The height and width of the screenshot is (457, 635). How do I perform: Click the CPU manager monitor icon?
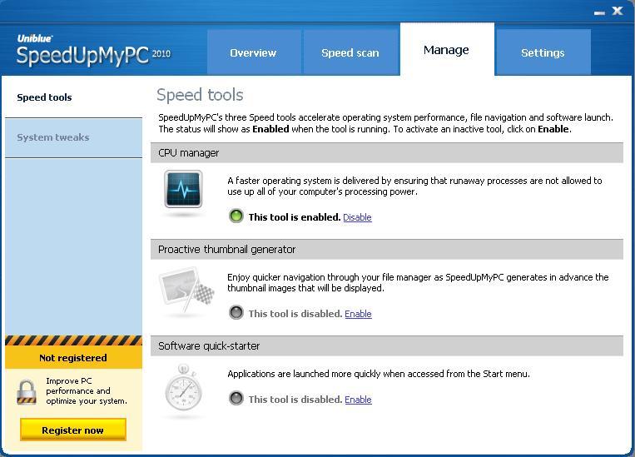(183, 189)
